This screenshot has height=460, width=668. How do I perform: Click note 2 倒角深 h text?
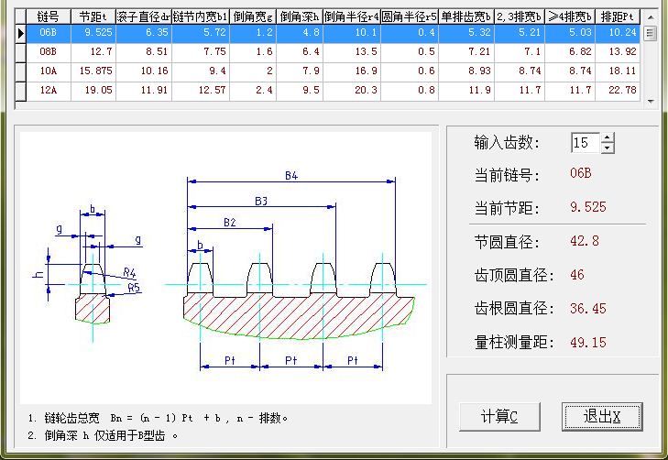(x=104, y=436)
